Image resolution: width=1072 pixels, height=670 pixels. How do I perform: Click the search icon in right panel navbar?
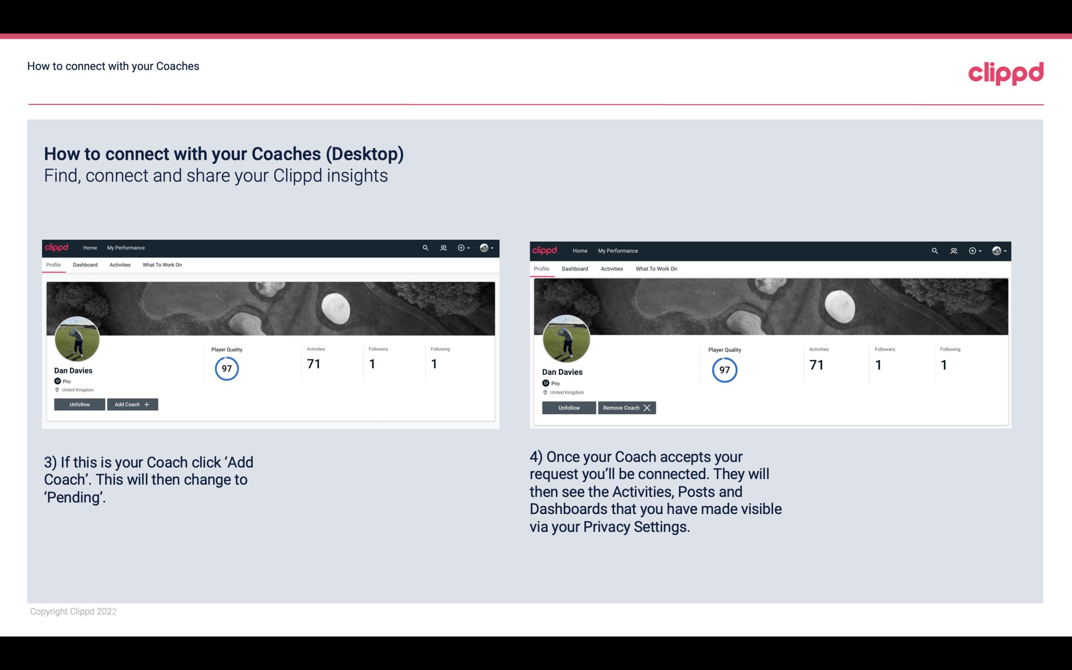(x=935, y=250)
